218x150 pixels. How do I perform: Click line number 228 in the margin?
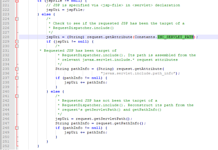[6, 37]
